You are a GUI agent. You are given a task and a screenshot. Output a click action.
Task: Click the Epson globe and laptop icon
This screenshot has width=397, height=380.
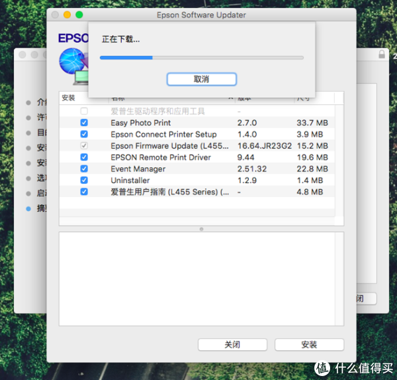(73, 66)
